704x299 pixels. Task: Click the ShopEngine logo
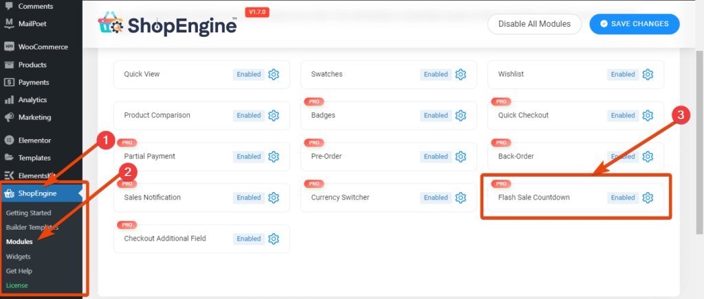pyautogui.click(x=168, y=25)
